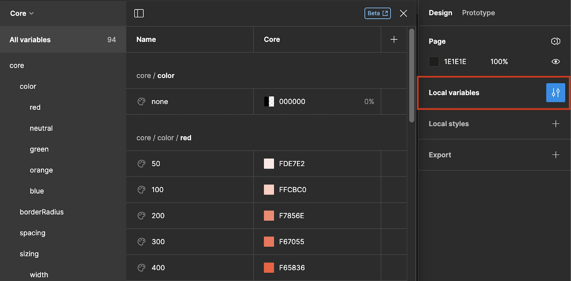Click the FDE7E2 color swatch
Viewport: 571px width, 281px height.
click(x=269, y=164)
